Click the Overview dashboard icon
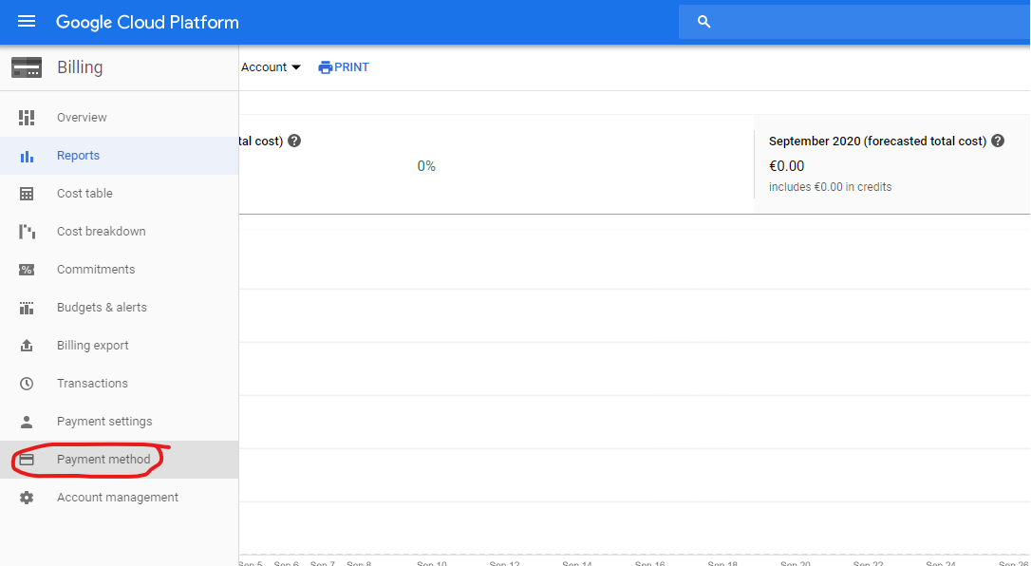The image size is (1031, 566). coord(27,118)
